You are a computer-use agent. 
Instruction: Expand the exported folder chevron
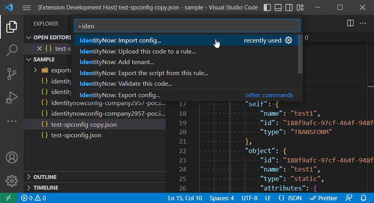click(35, 70)
